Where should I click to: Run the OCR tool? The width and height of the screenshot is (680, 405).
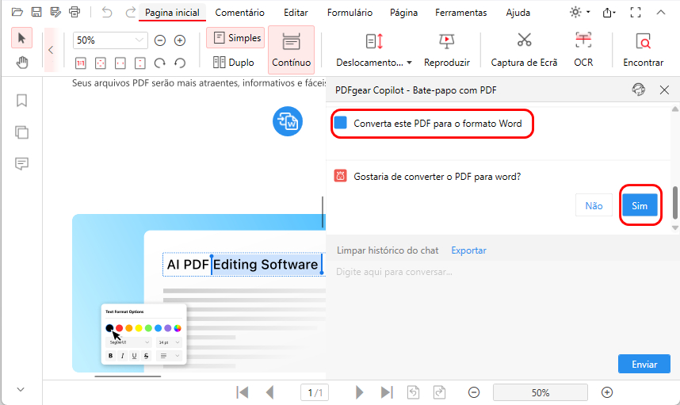tap(583, 49)
